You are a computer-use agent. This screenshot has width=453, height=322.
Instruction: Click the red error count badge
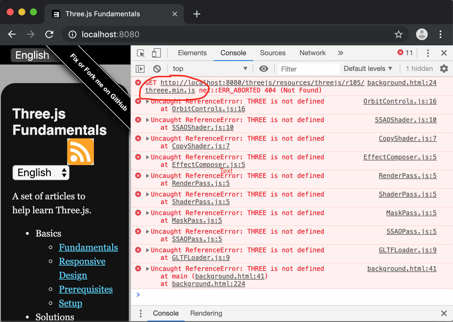tap(405, 53)
